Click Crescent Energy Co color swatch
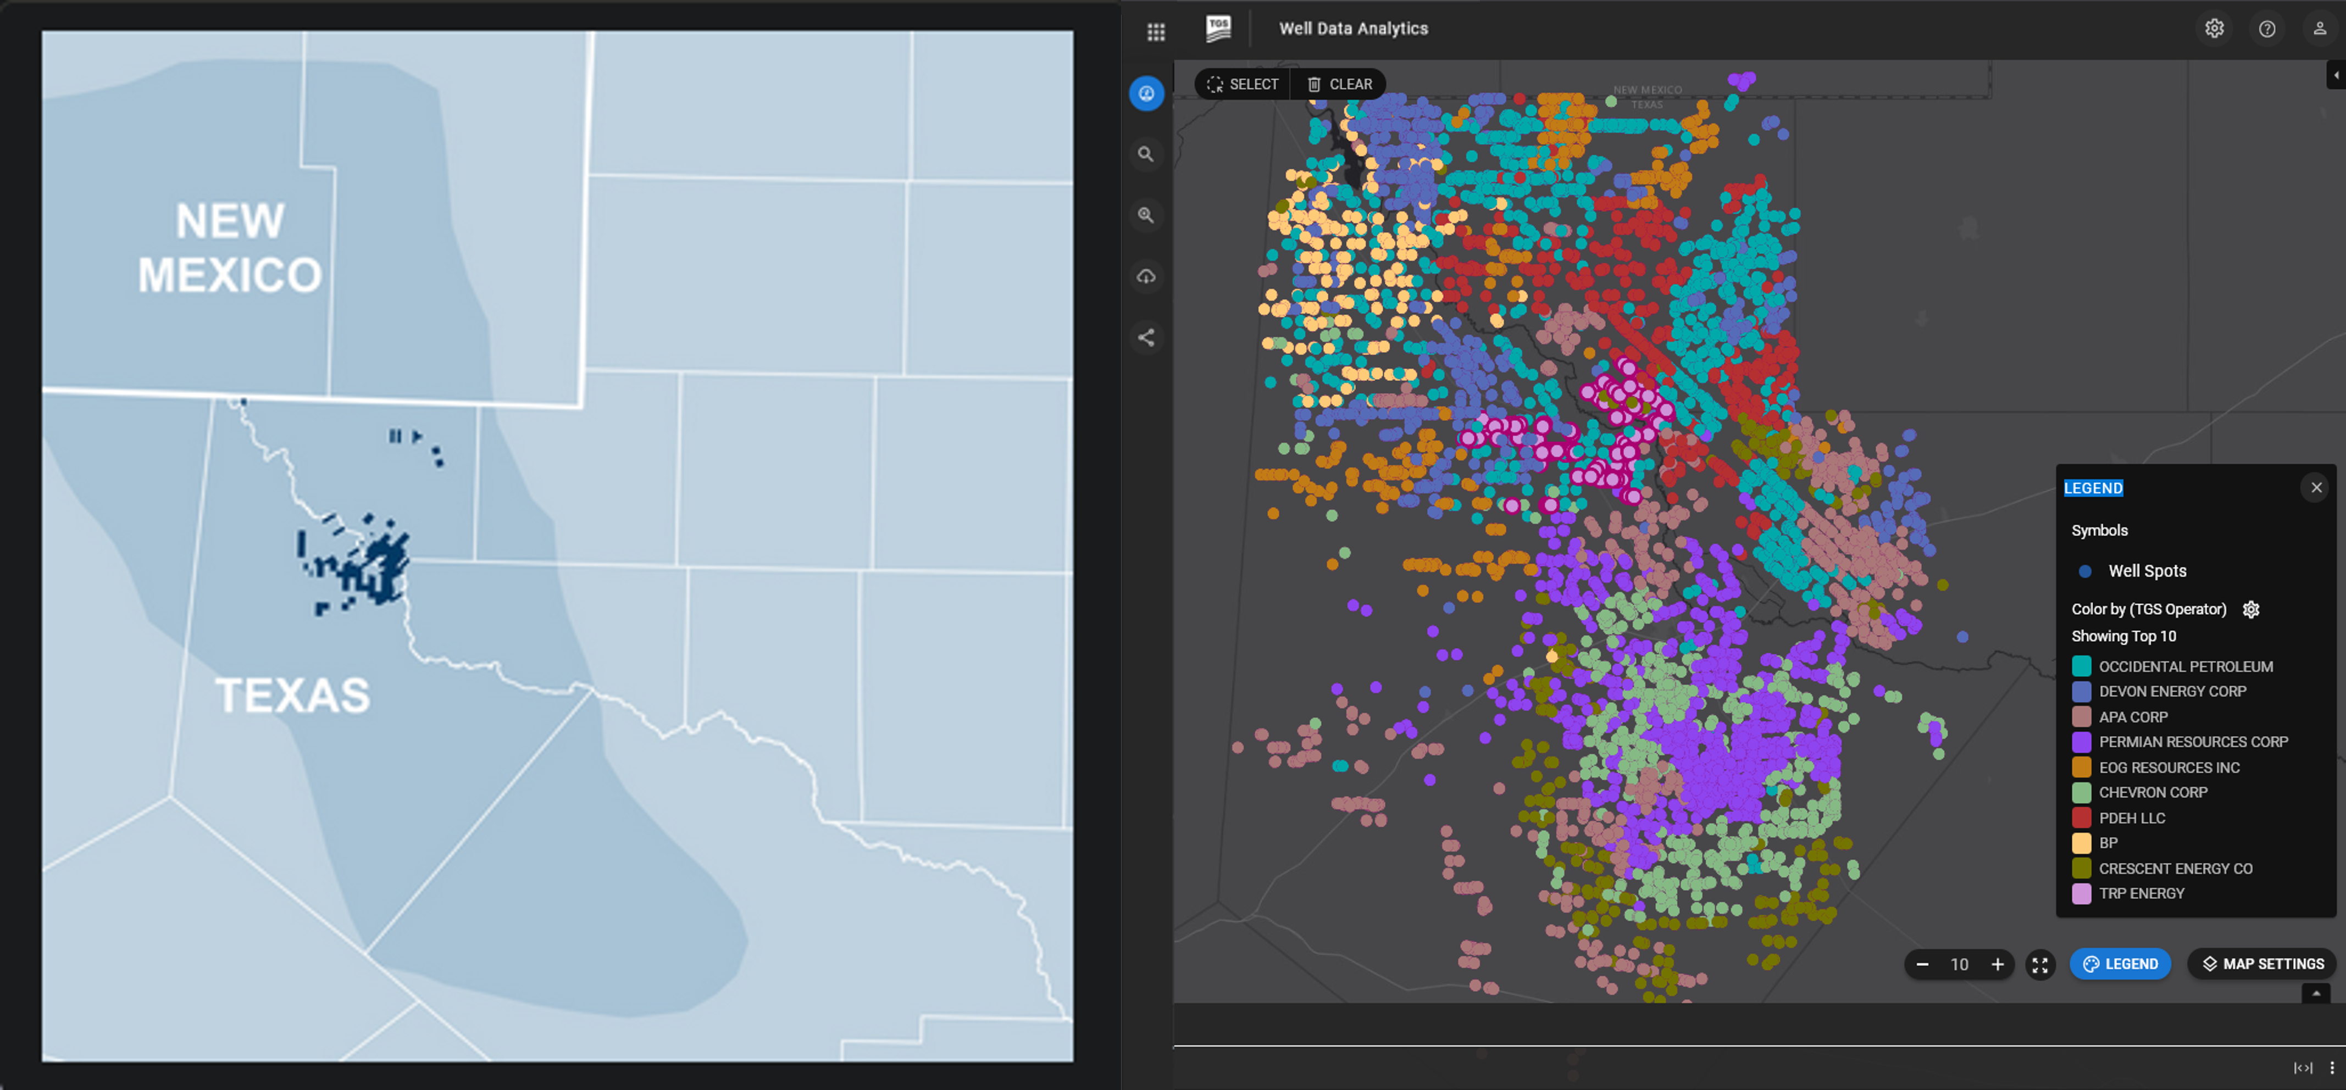This screenshot has height=1090, width=2346. point(2081,869)
